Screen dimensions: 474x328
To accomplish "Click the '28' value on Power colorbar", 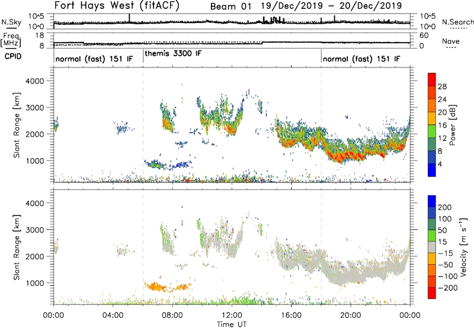I will (x=442, y=86).
